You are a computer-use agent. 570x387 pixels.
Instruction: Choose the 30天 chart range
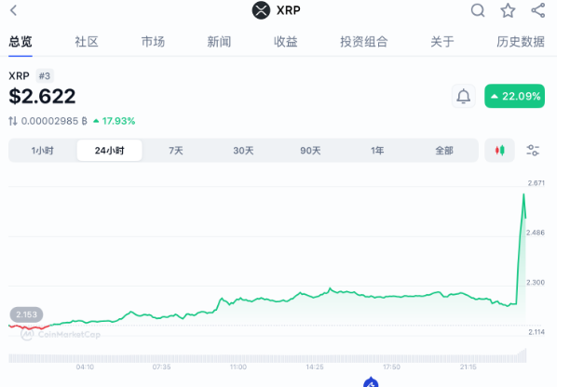pos(243,151)
